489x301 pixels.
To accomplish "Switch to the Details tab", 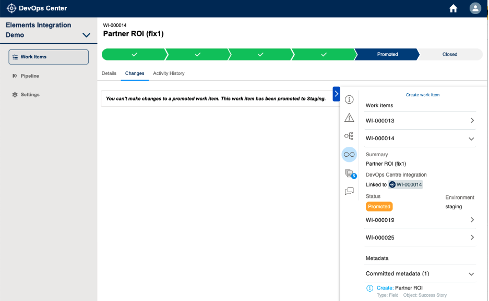I will click(109, 73).
